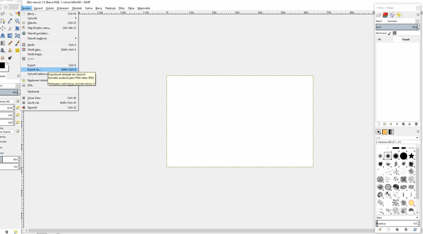Select the Heal bandage tool
423x234 pixels.
click(x=17, y=50)
